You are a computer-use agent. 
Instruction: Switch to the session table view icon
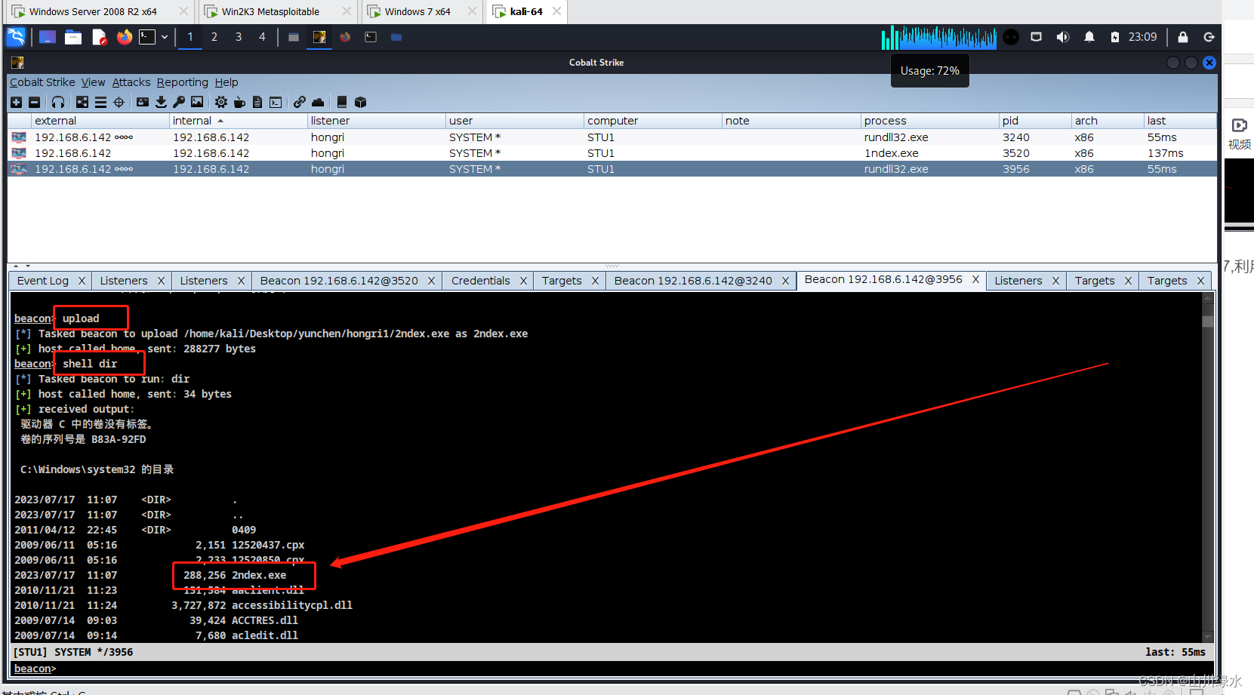(100, 102)
